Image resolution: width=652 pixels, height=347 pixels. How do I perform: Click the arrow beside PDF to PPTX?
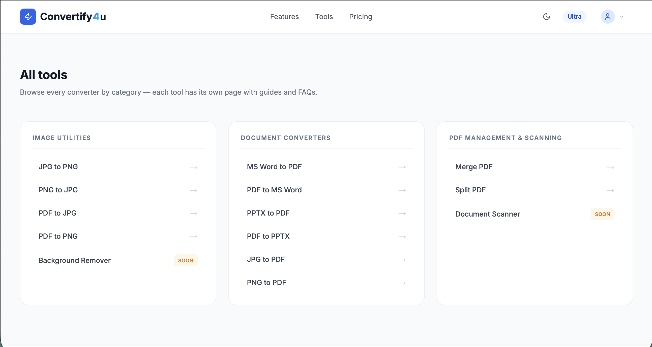tap(402, 236)
